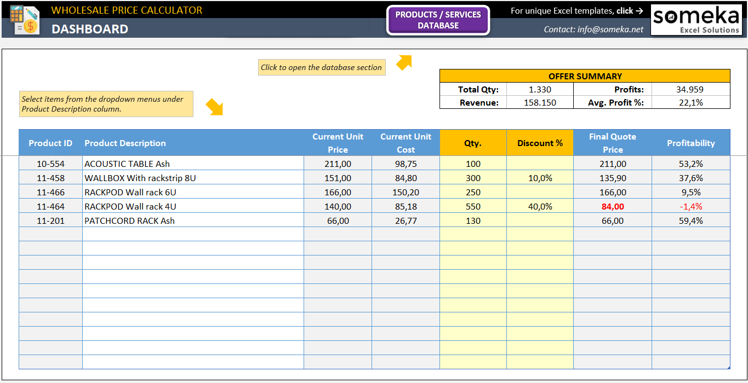
Task: Click the OFFER SUMMARY header
Action: [x=584, y=76]
